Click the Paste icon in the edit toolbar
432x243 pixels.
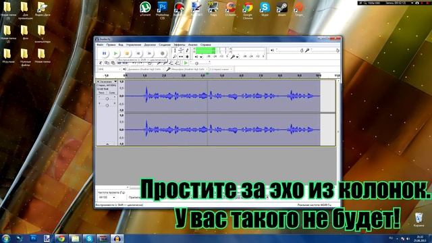coord(113,63)
